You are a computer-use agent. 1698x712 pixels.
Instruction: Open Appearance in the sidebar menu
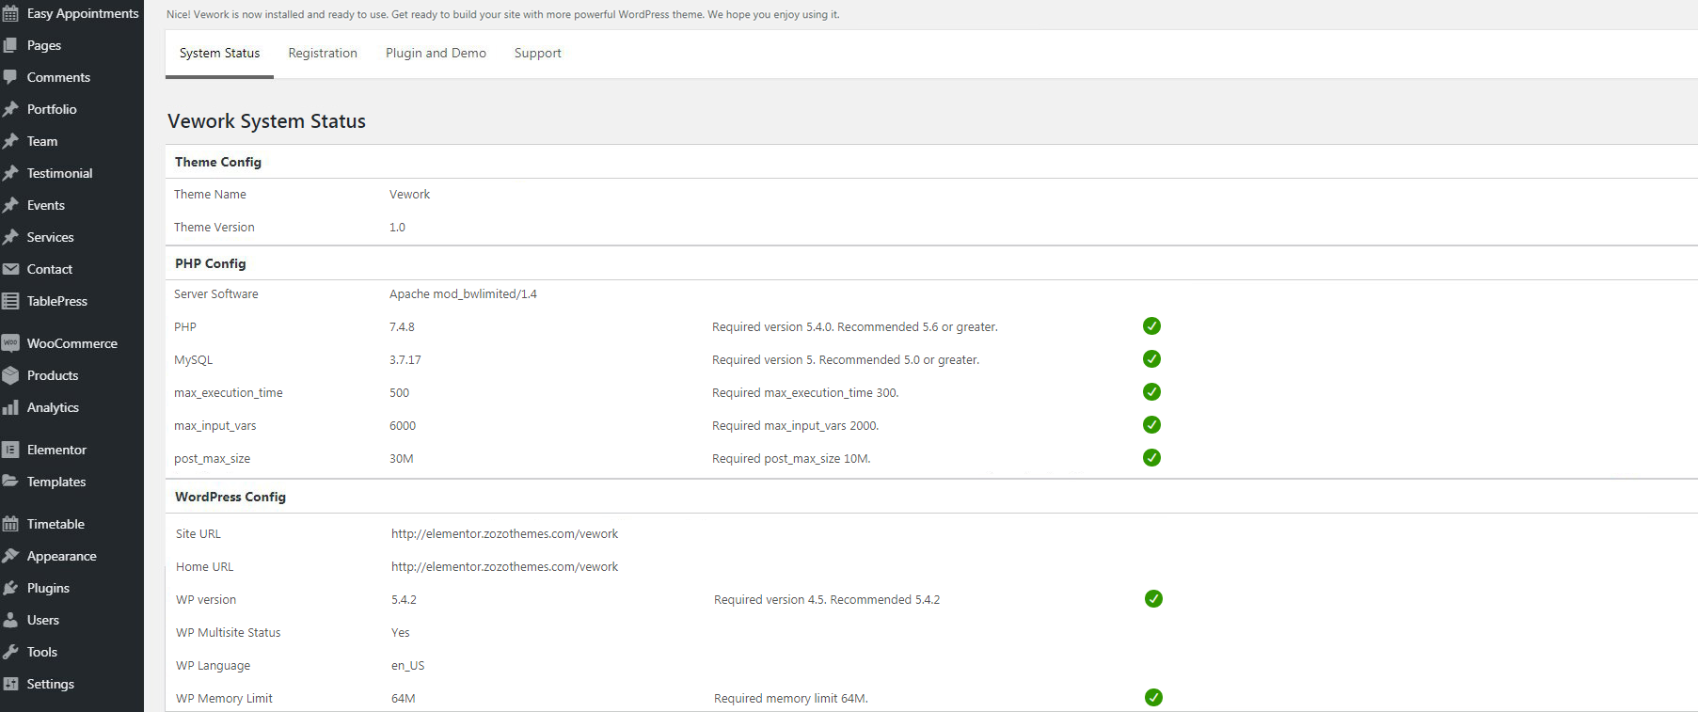[61, 556]
